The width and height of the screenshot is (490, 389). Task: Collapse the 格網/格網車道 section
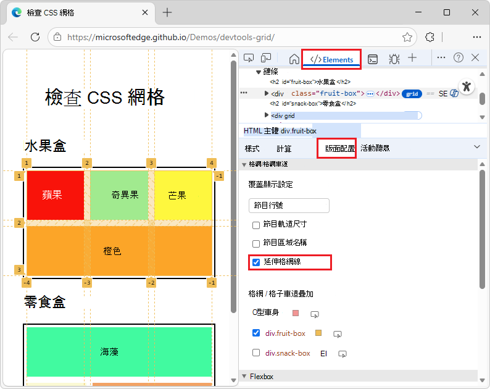coord(244,164)
